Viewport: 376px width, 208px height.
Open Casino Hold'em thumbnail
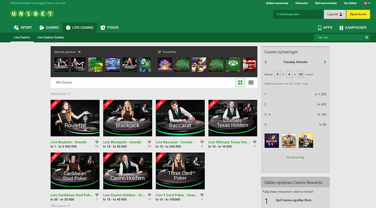pos(127,171)
